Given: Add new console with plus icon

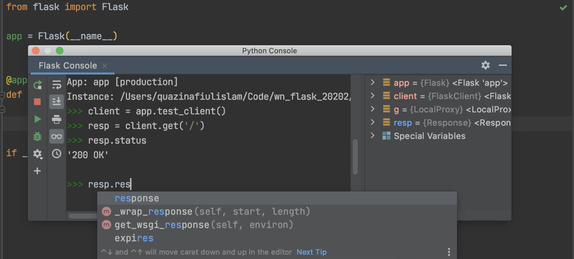Looking at the screenshot, I should 38,171.
